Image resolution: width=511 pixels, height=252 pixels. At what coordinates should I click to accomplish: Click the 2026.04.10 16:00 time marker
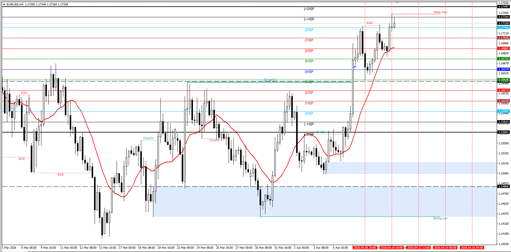click(x=392, y=248)
